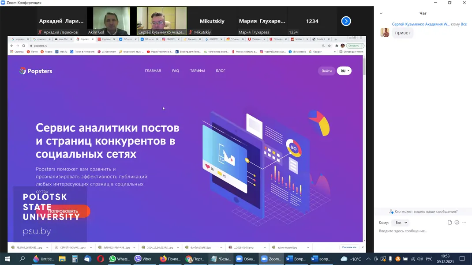Show hidden system tray icons
The width and height of the screenshot is (472, 265).
point(368,259)
